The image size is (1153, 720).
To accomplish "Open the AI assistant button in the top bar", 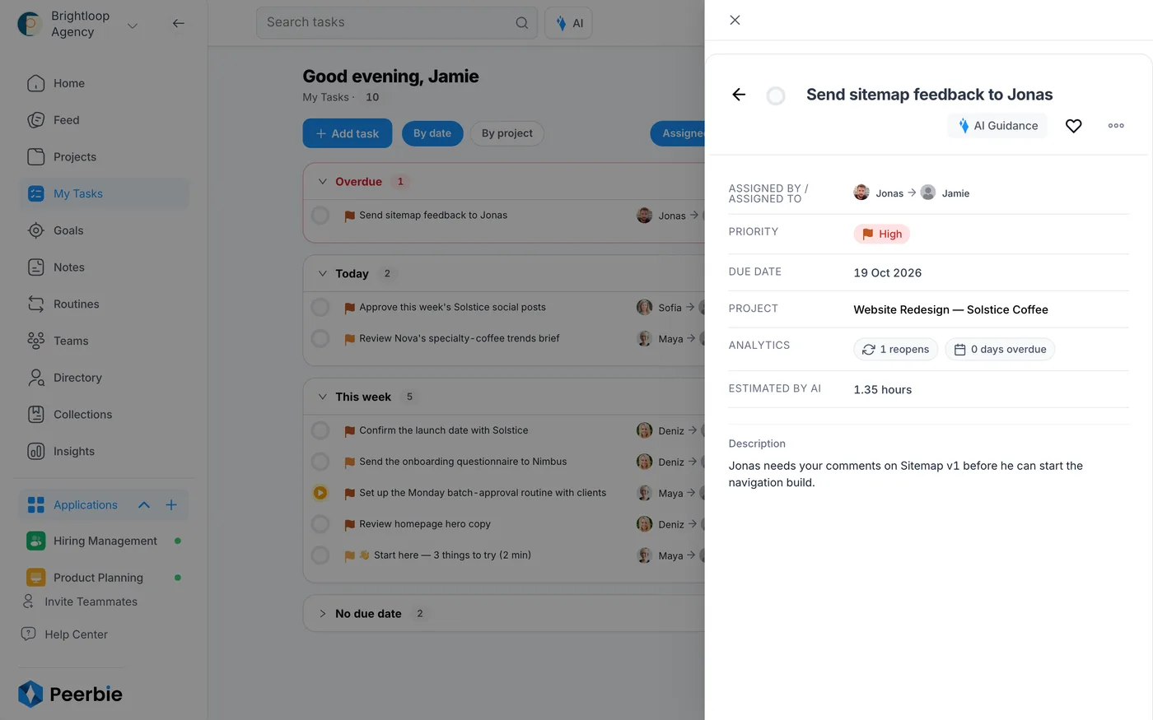I will pos(568,23).
